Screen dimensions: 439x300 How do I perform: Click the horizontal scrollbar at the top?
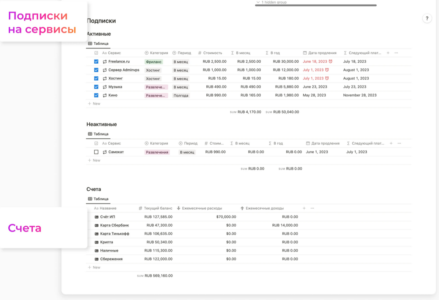click(315, 6)
